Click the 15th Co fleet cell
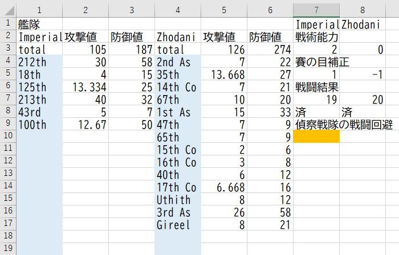This screenshot has width=399, height=255. tap(178, 149)
